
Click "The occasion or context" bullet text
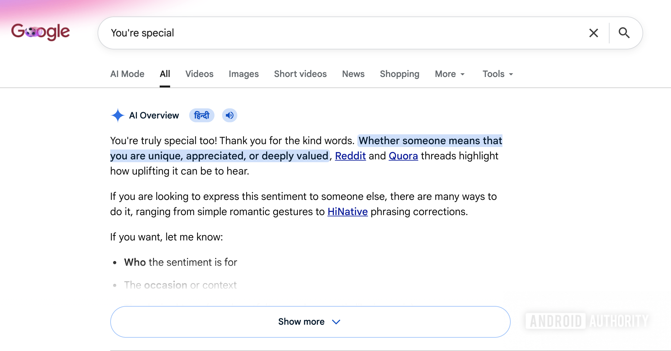pyautogui.click(x=180, y=285)
